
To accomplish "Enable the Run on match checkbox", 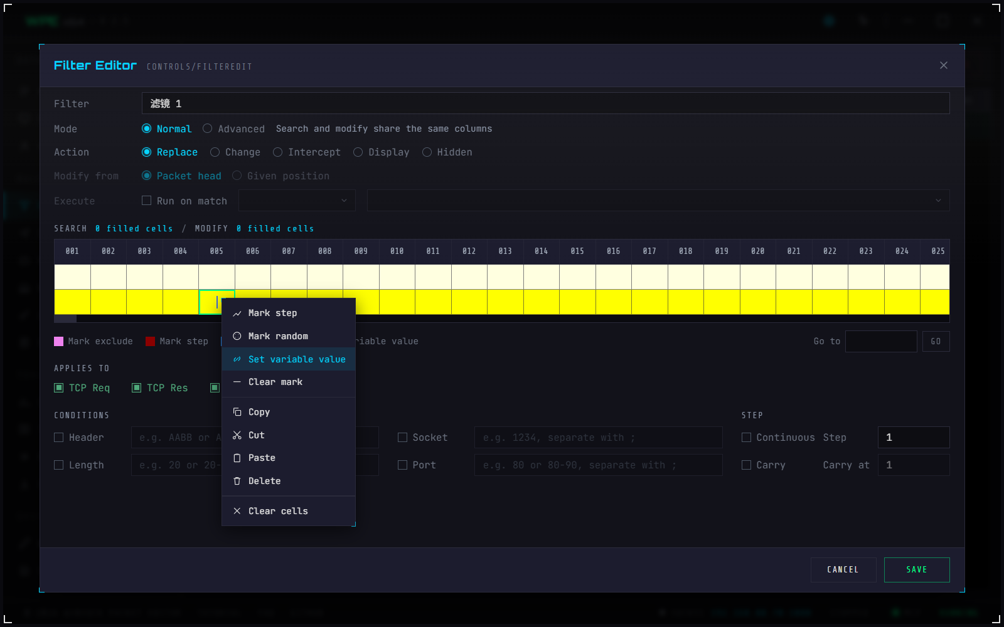I will coord(146,201).
